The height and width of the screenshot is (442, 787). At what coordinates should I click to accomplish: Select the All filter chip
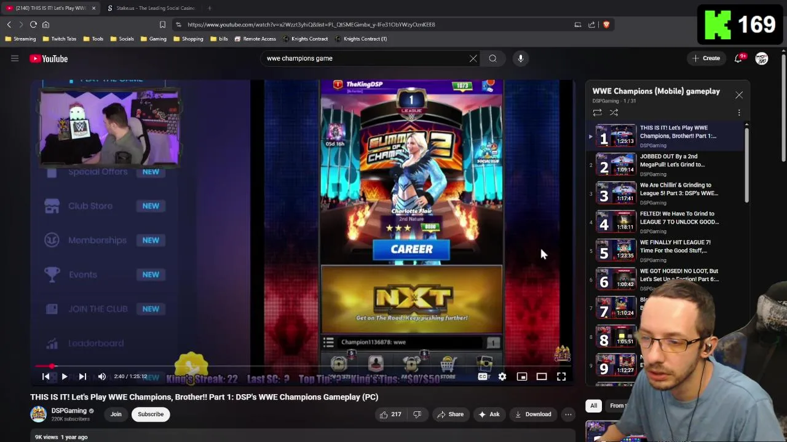[x=593, y=406]
